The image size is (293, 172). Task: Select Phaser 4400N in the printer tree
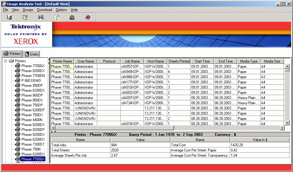32,120
